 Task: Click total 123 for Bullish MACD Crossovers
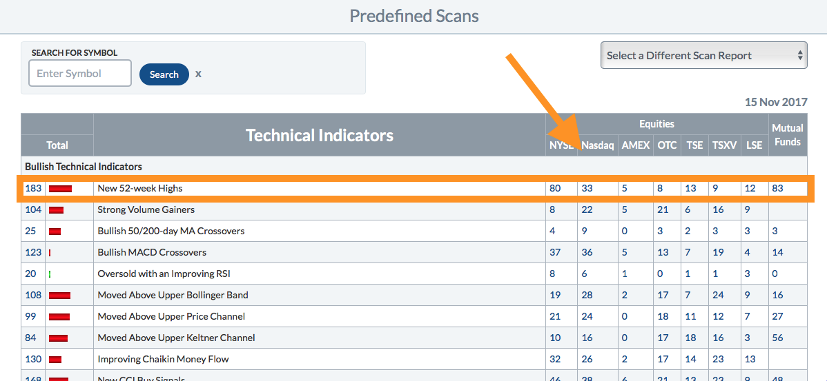pyautogui.click(x=33, y=252)
